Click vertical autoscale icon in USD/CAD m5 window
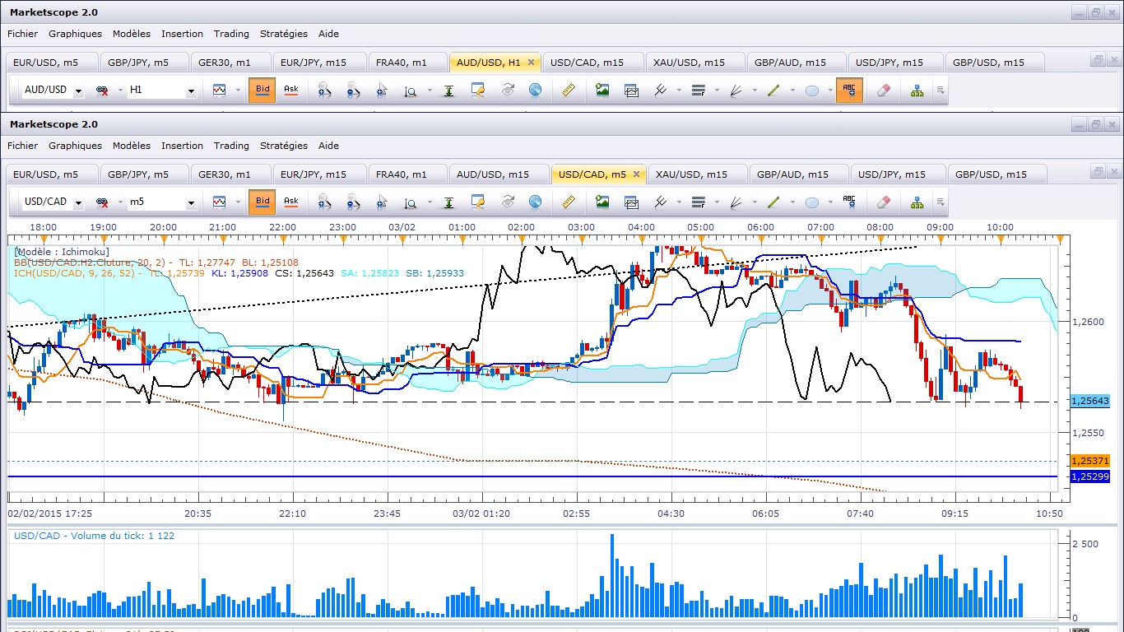The height and width of the screenshot is (632, 1124). (x=448, y=202)
